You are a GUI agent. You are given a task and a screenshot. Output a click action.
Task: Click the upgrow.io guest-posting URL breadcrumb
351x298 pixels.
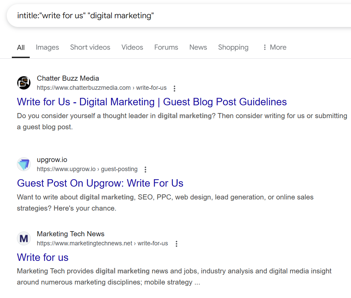click(87, 169)
